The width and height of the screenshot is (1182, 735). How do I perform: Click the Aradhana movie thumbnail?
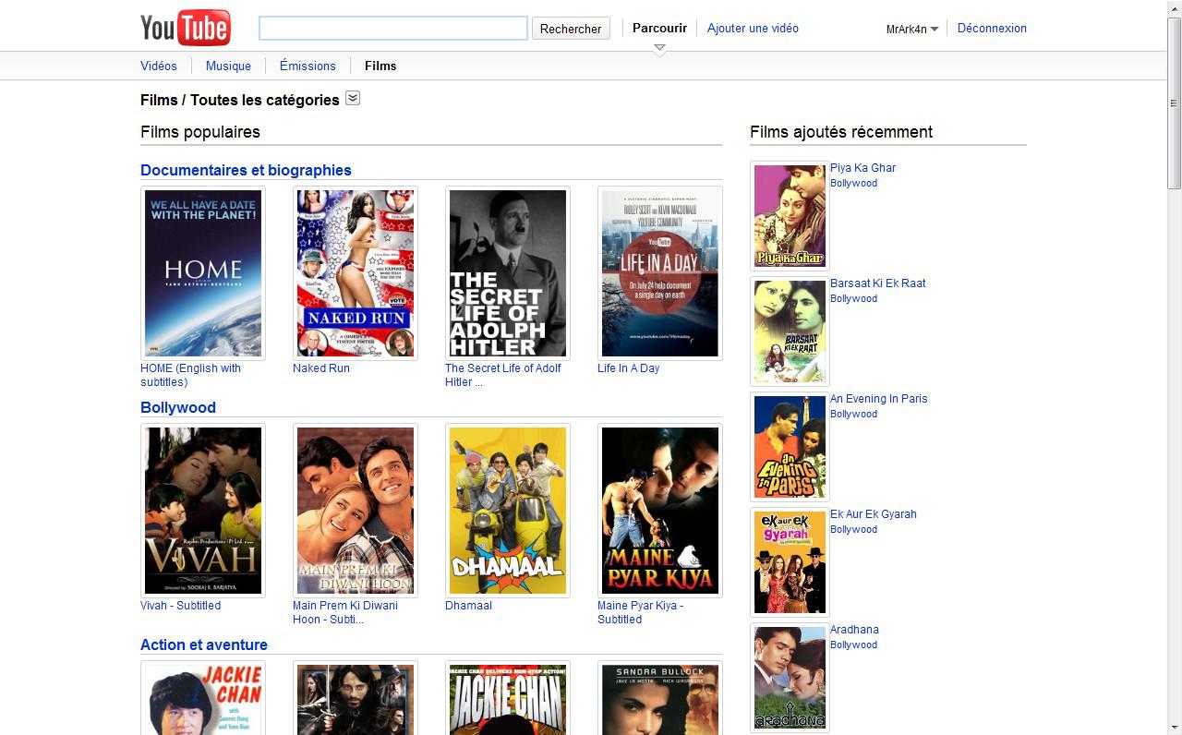click(x=790, y=678)
